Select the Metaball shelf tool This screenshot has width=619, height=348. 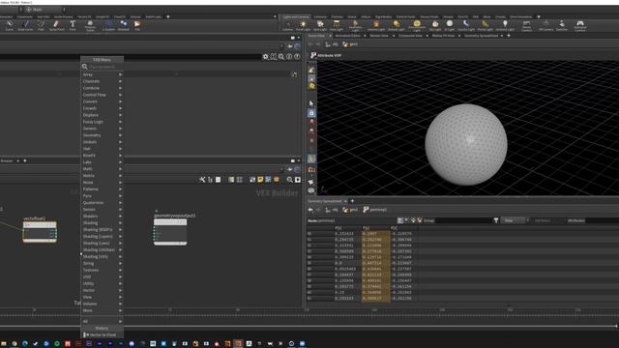[124, 26]
